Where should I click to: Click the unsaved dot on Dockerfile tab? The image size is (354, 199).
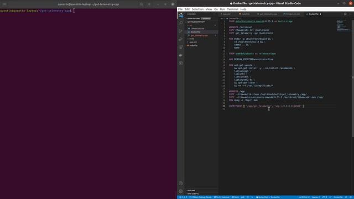click(x=320, y=14)
